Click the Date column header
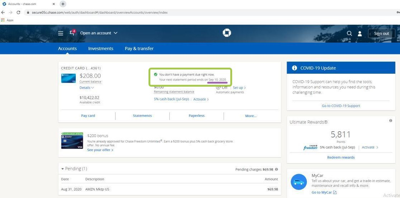400x198 pixels. point(65,179)
